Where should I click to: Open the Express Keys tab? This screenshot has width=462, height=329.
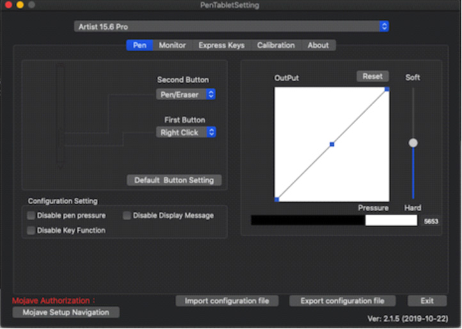click(x=221, y=45)
